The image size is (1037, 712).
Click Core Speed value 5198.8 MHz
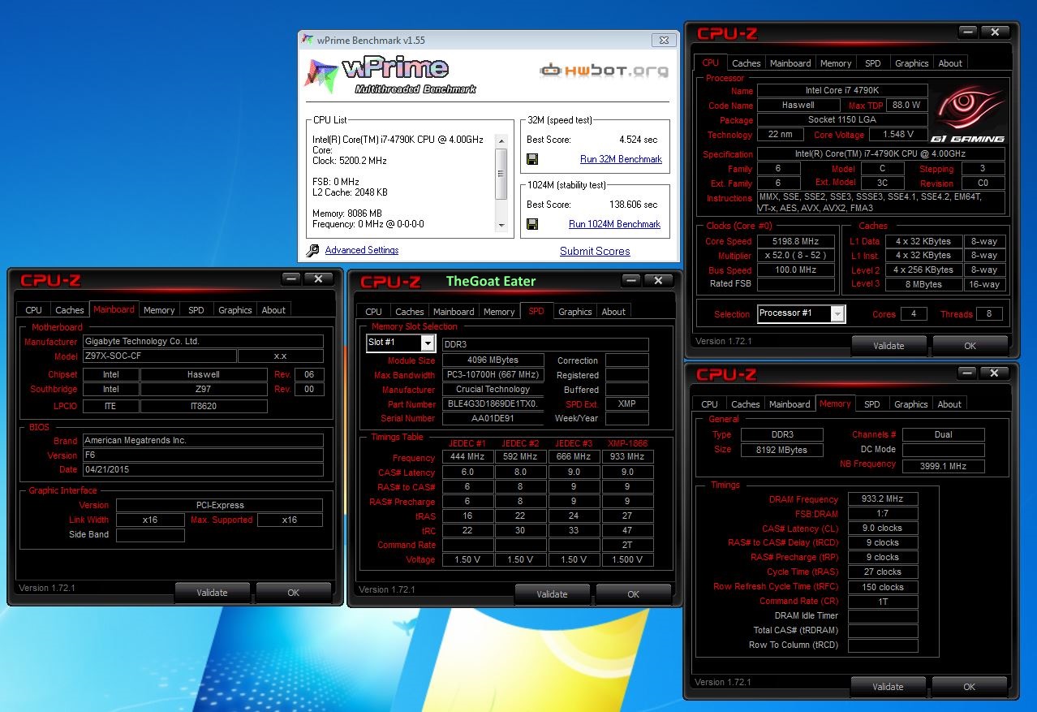point(796,241)
